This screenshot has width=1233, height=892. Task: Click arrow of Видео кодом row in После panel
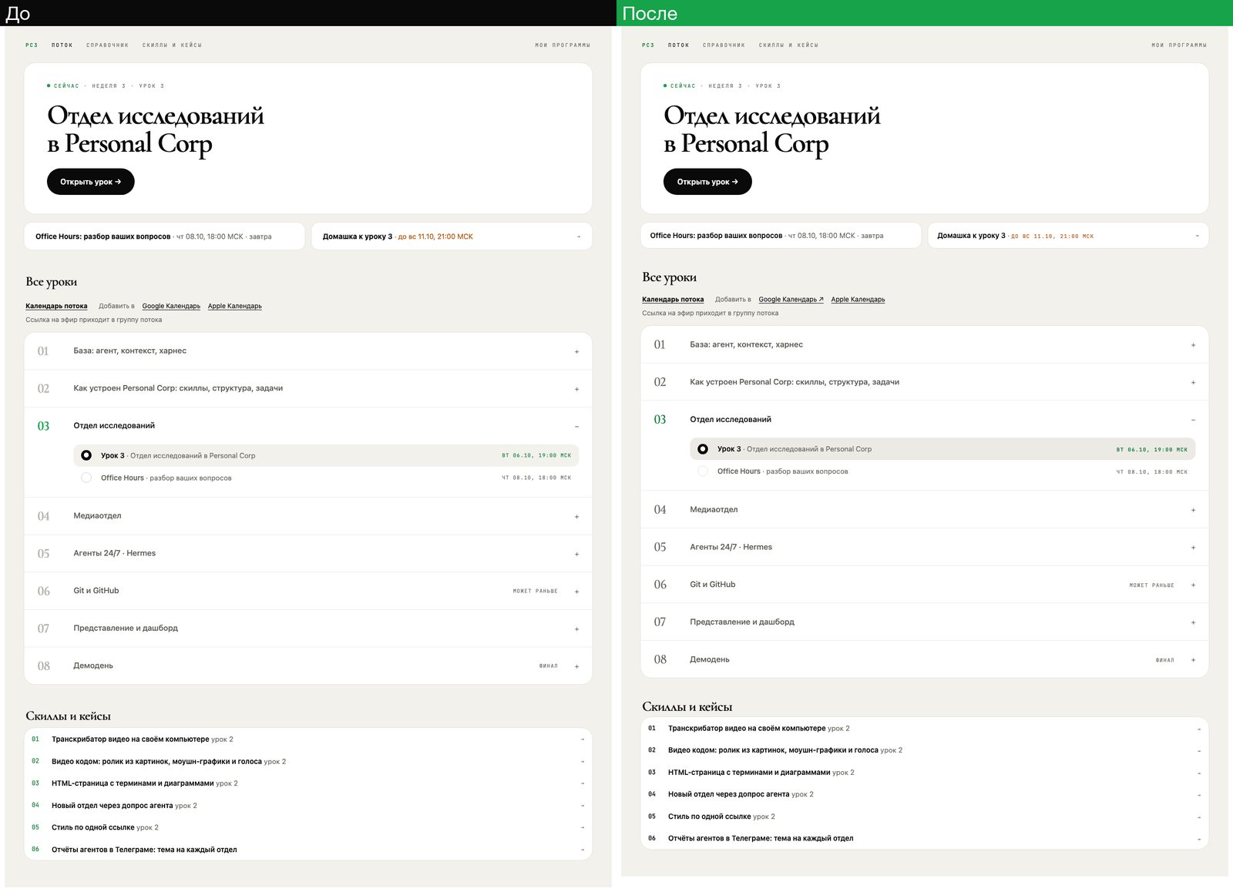tap(1198, 751)
